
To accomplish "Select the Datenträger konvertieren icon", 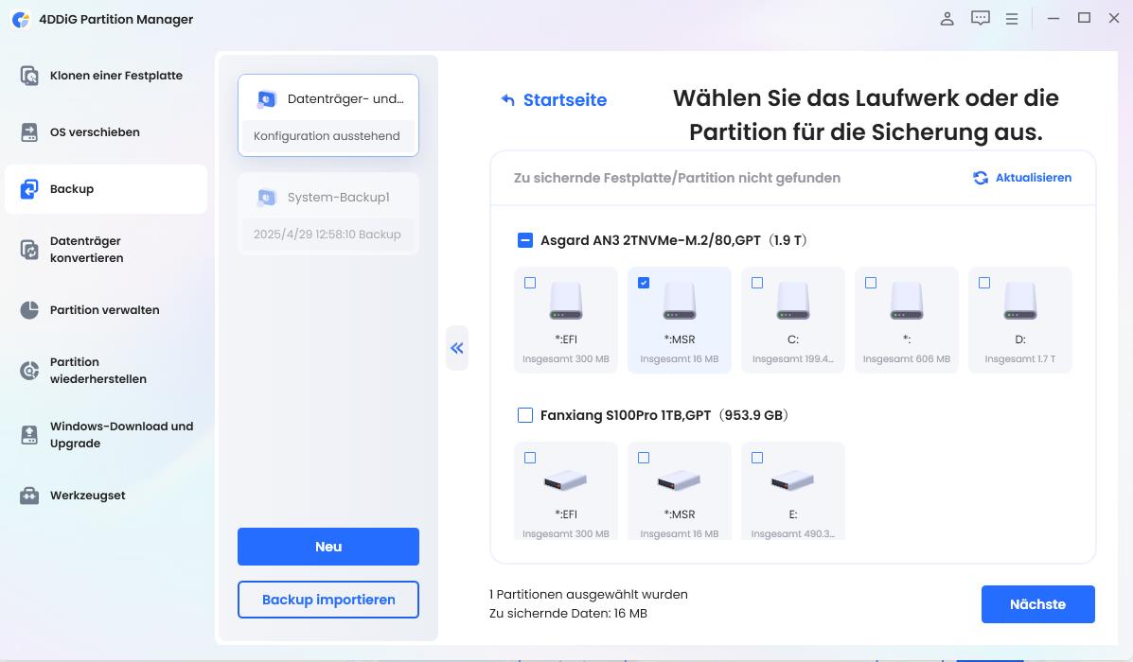I will (x=29, y=249).
